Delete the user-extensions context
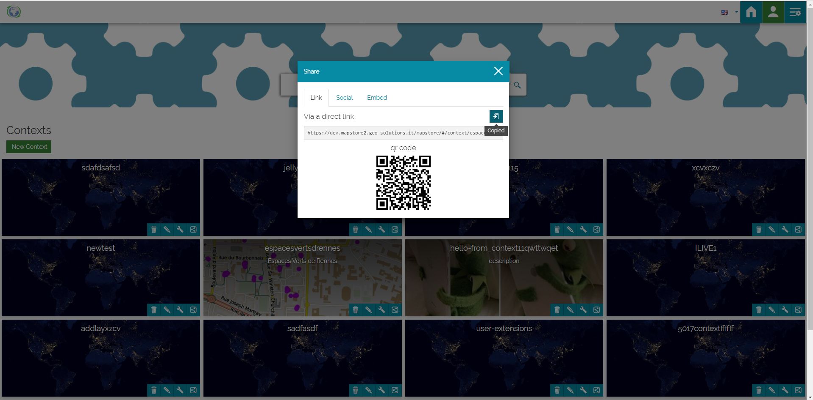This screenshot has width=813, height=400. (x=557, y=390)
